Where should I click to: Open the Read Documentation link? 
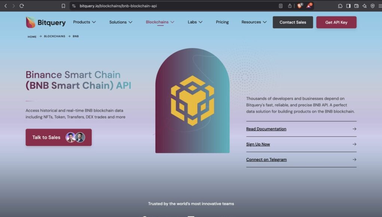pyautogui.click(x=266, y=129)
